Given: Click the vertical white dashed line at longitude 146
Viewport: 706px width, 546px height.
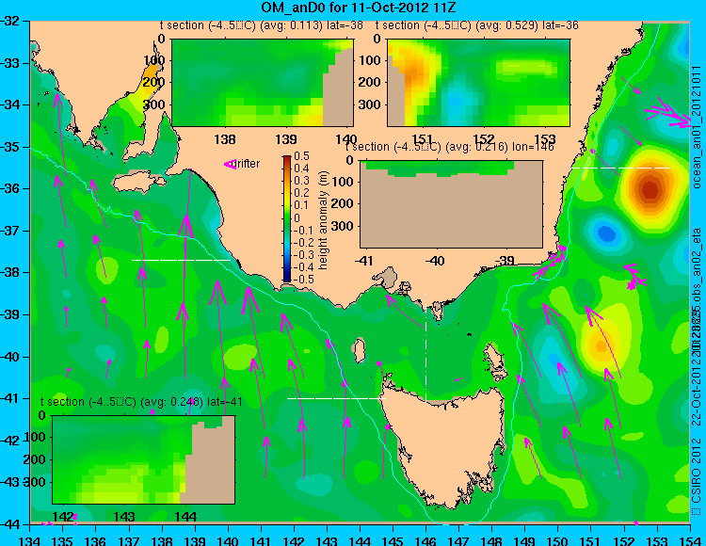Looking at the screenshot, I should point(425,347).
